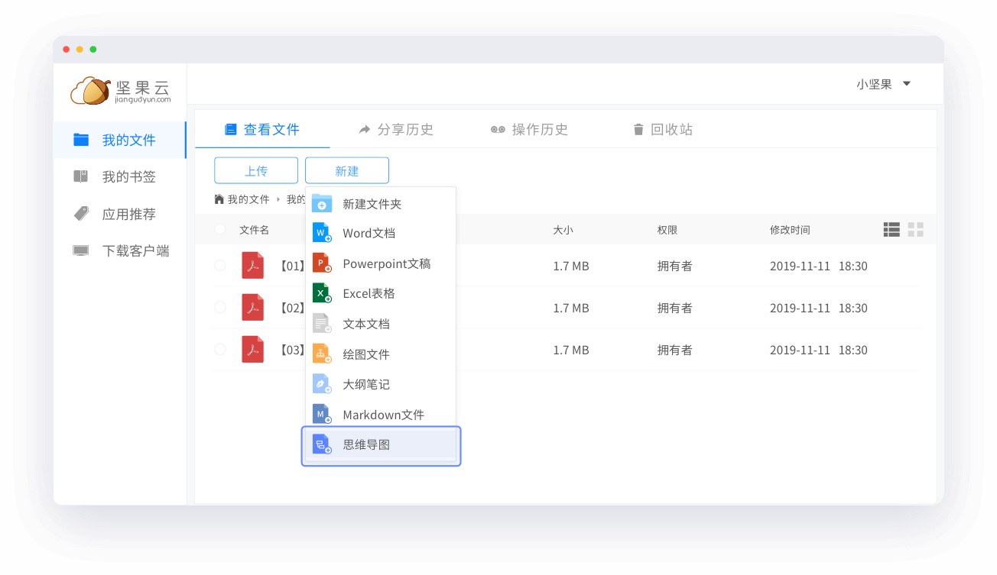997x575 pixels.
Task: Click the Excel表格 icon in menu
Action: click(322, 293)
